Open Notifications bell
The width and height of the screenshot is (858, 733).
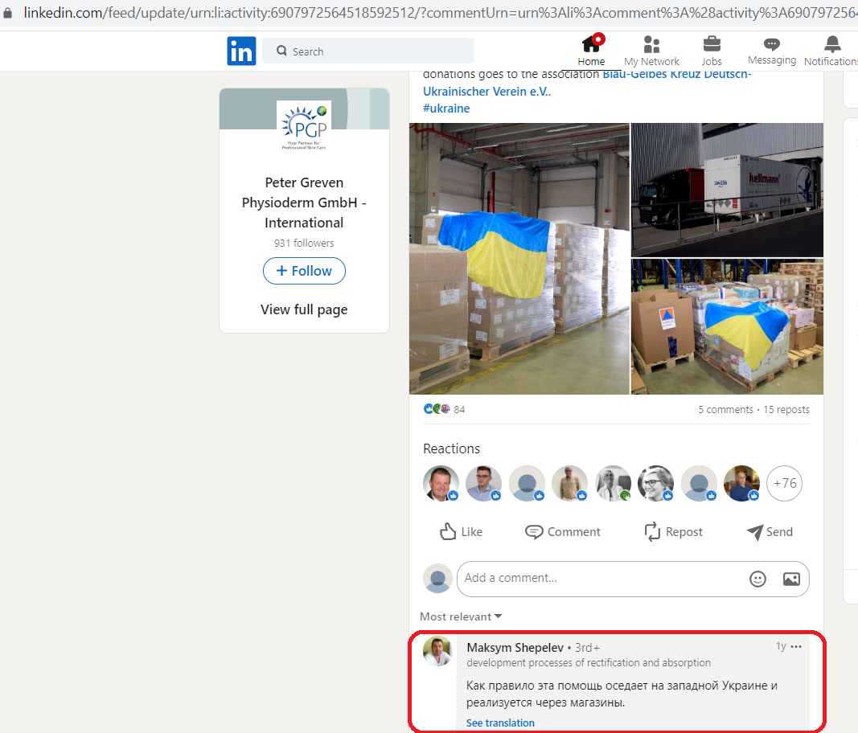coord(831,51)
